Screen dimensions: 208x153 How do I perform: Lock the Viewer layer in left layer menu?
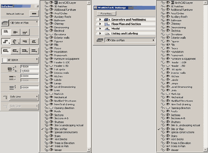[x=46, y=150]
